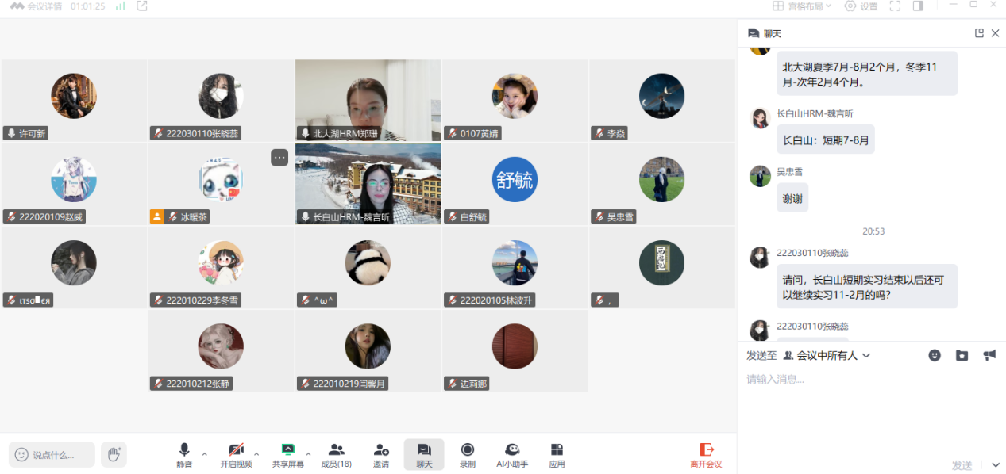Toggle the 聊天 chat panel button
The width and height of the screenshot is (1006, 474).
[424, 455]
